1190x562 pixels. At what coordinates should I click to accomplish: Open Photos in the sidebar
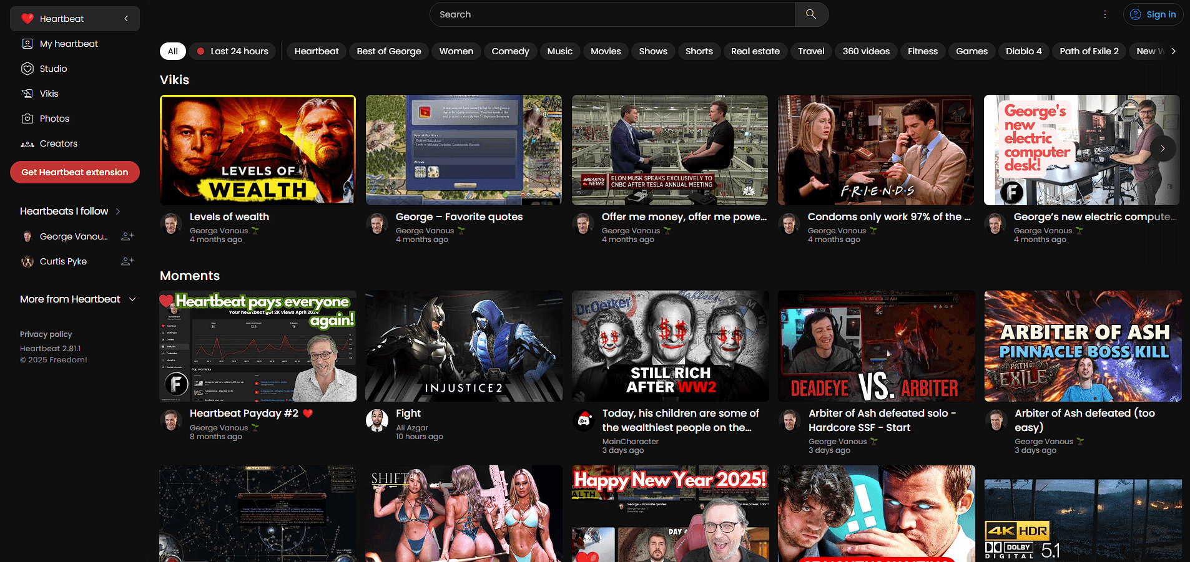coord(54,119)
